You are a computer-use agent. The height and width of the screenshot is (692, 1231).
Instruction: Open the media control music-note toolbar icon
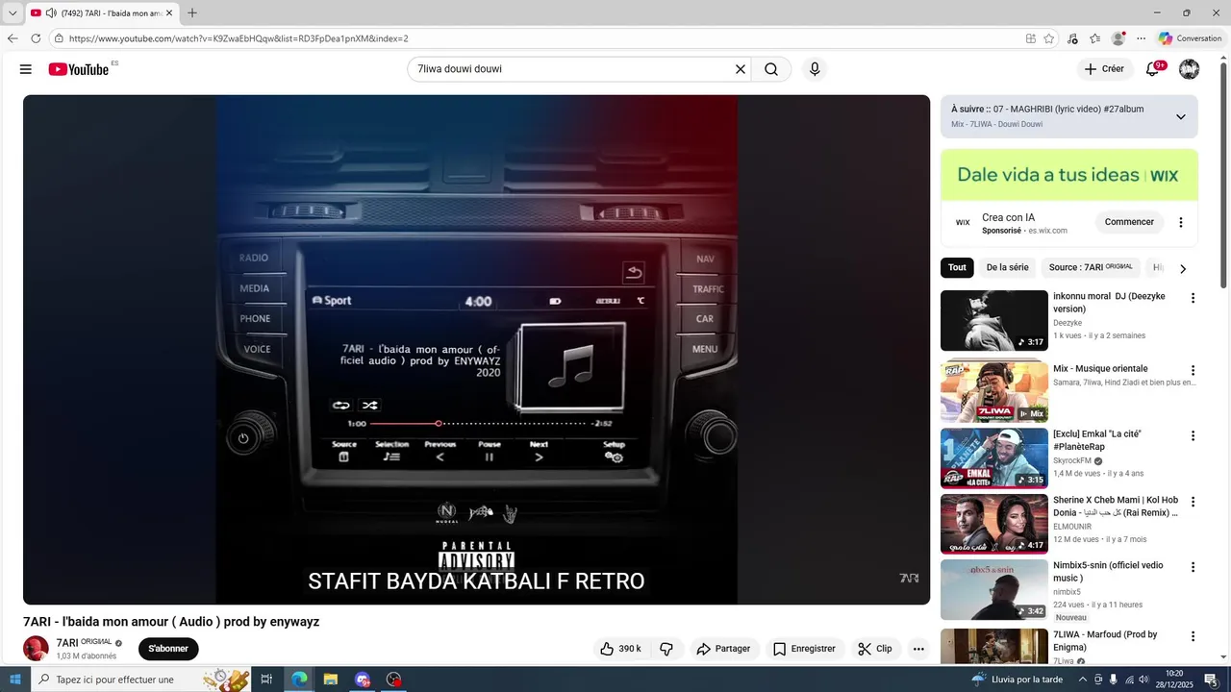point(1072,38)
